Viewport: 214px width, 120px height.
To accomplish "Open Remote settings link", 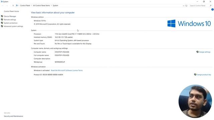I will click(10, 20).
